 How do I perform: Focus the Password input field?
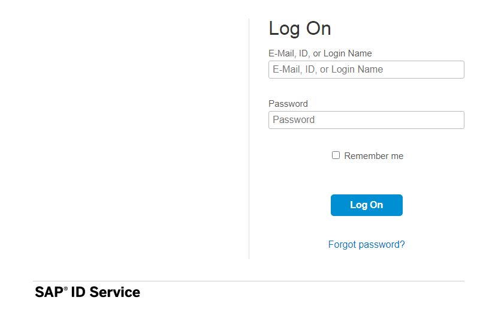pos(366,120)
